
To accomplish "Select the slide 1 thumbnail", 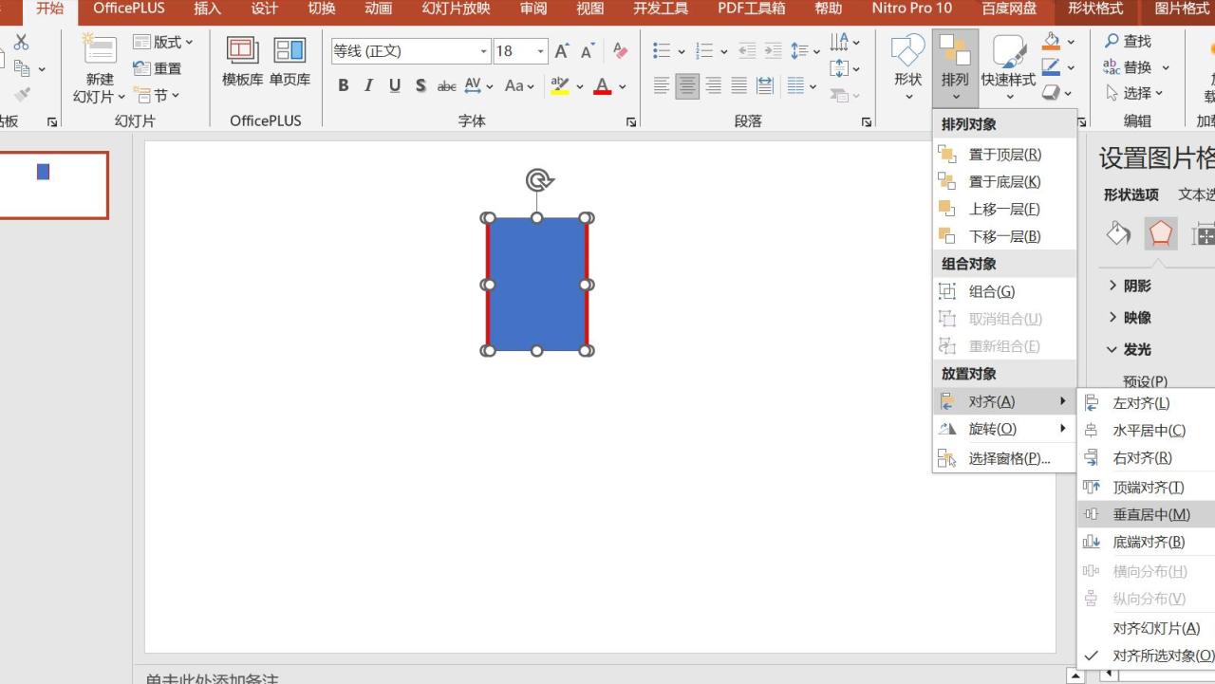I will (x=53, y=185).
